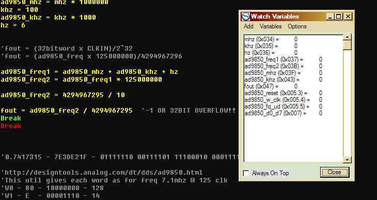
Task: Click the 'hz = 6' code line
Action: [x=13, y=25]
